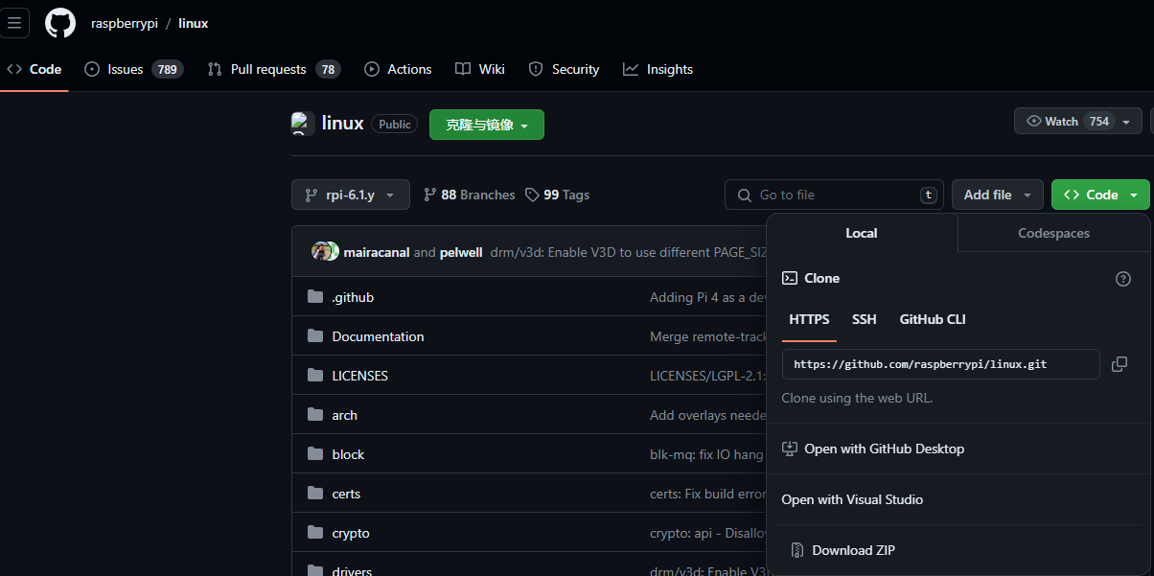Viewport: 1154px width, 576px height.
Task: Click the repository avatar beside linux title
Action: [x=303, y=124]
